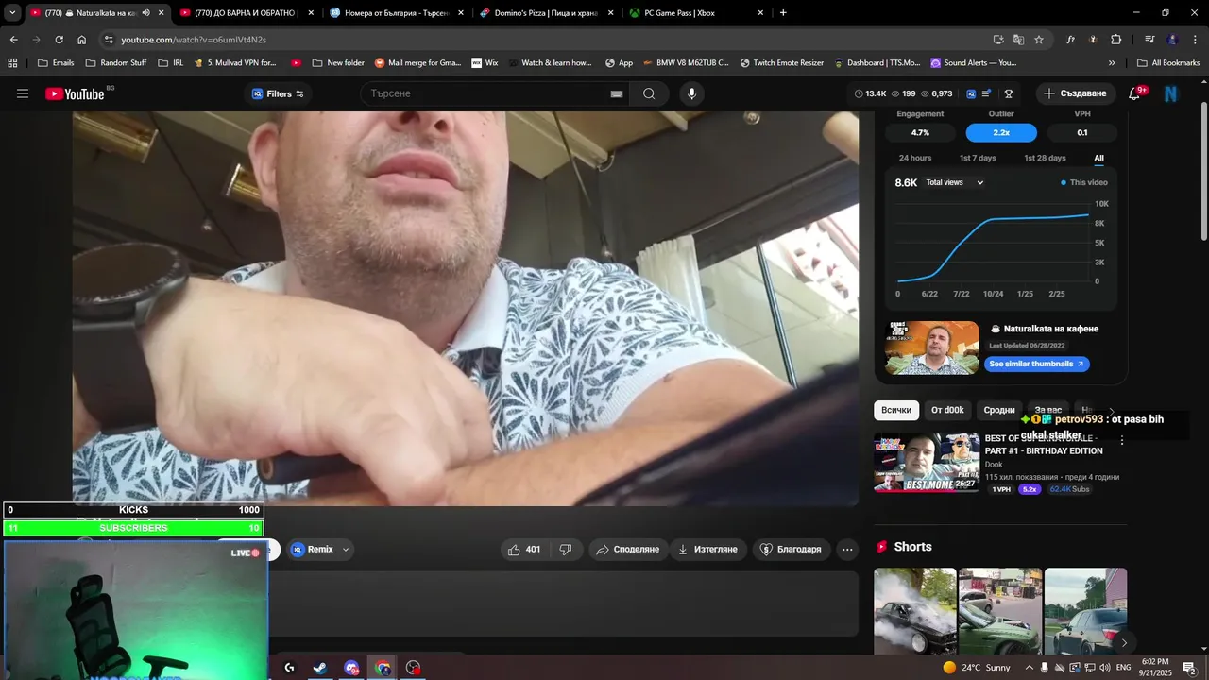
Task: Open Steam from the taskbar
Action: pyautogui.click(x=320, y=668)
